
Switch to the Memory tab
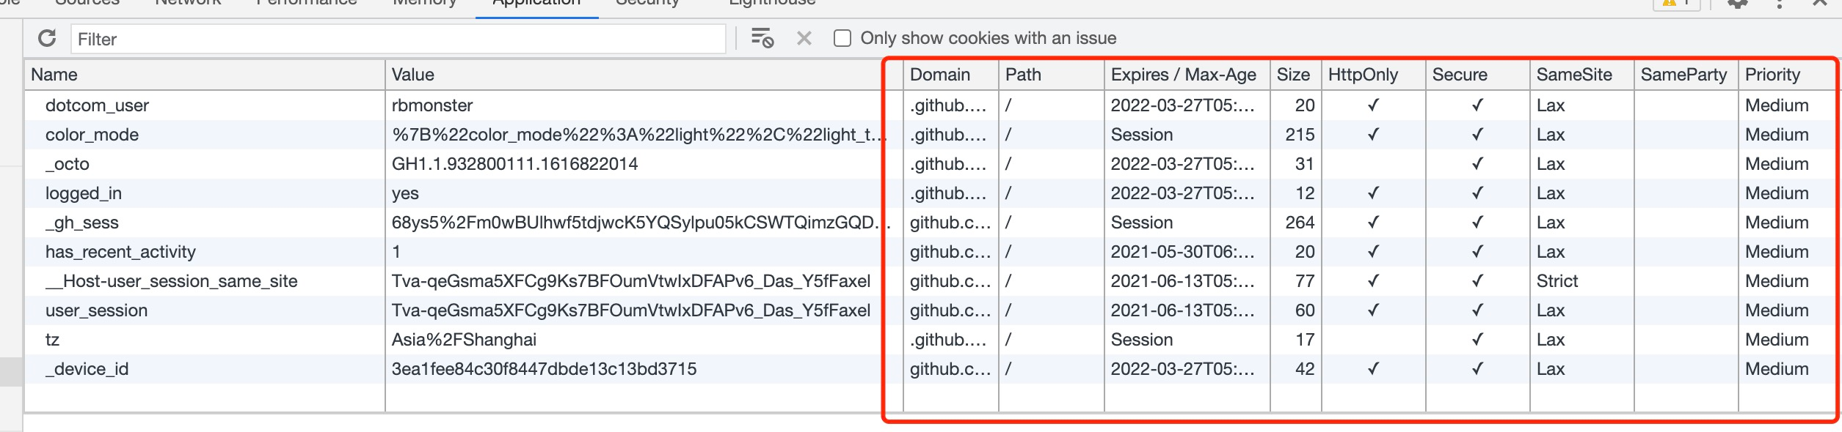click(425, 4)
